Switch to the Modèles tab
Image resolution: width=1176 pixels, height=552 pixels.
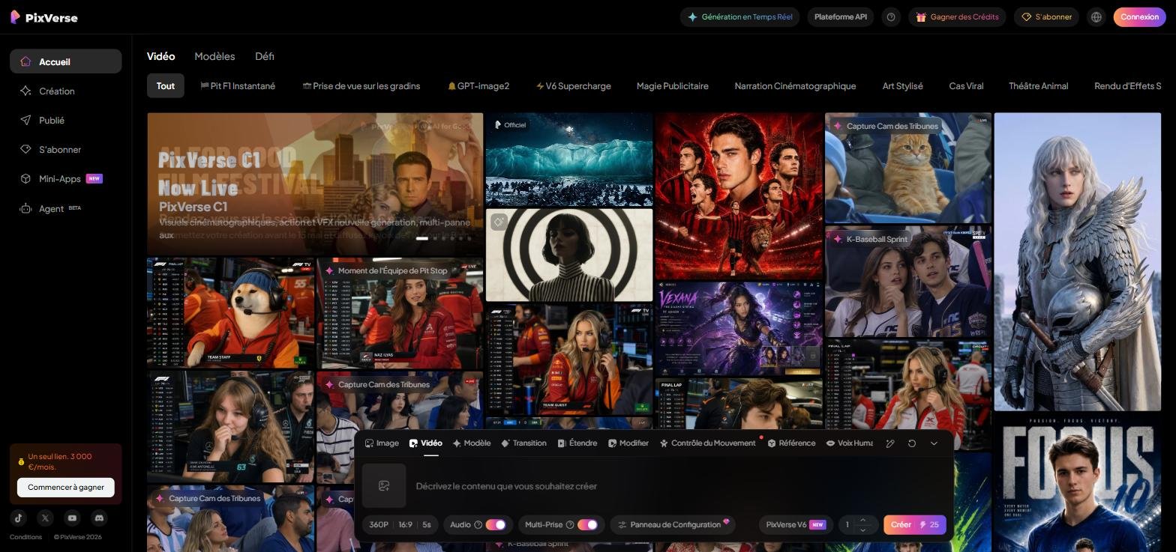pyautogui.click(x=214, y=56)
